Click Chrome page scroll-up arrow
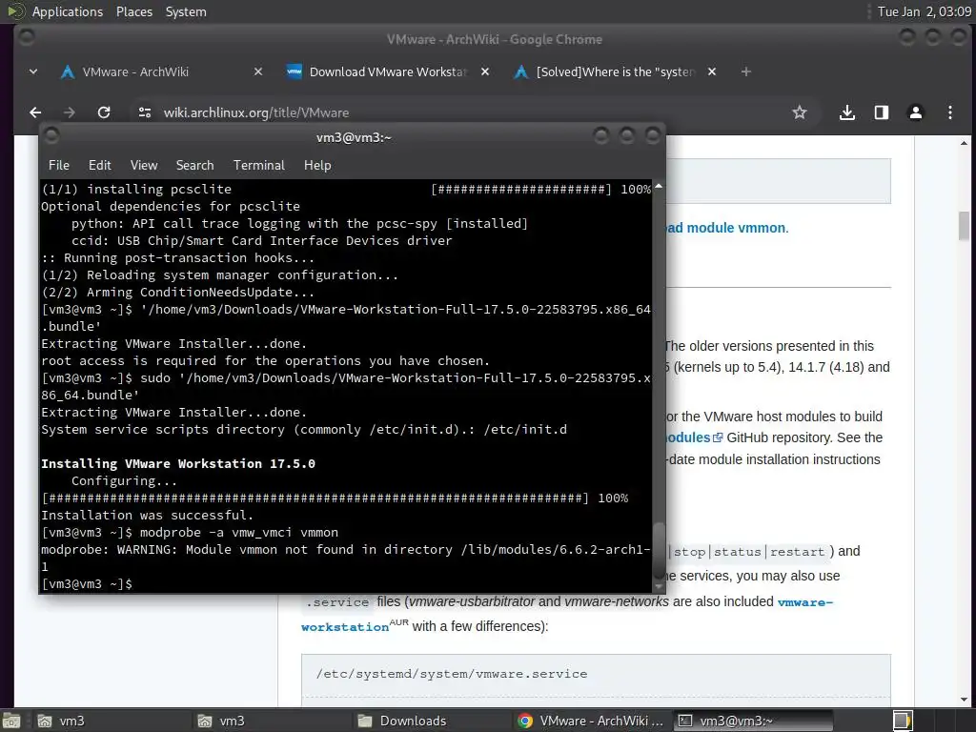 coord(965,143)
